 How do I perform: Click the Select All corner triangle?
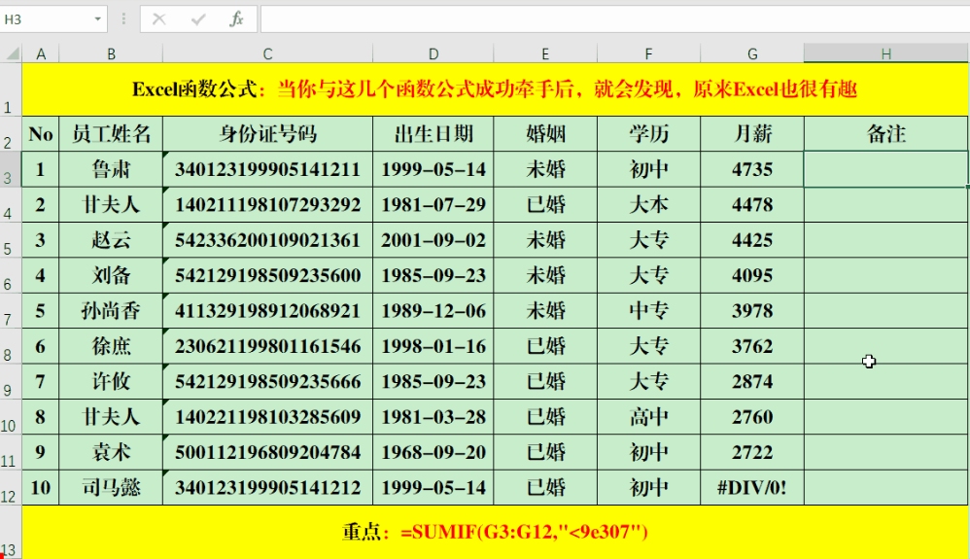point(11,53)
